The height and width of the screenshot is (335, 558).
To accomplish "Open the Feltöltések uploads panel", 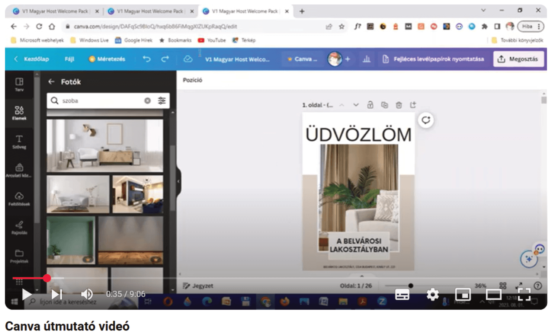I will pos(19,199).
